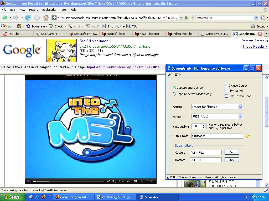Click the green Go arrow beside address bar
This screenshot has height=201, width=269.
pos(187,18)
